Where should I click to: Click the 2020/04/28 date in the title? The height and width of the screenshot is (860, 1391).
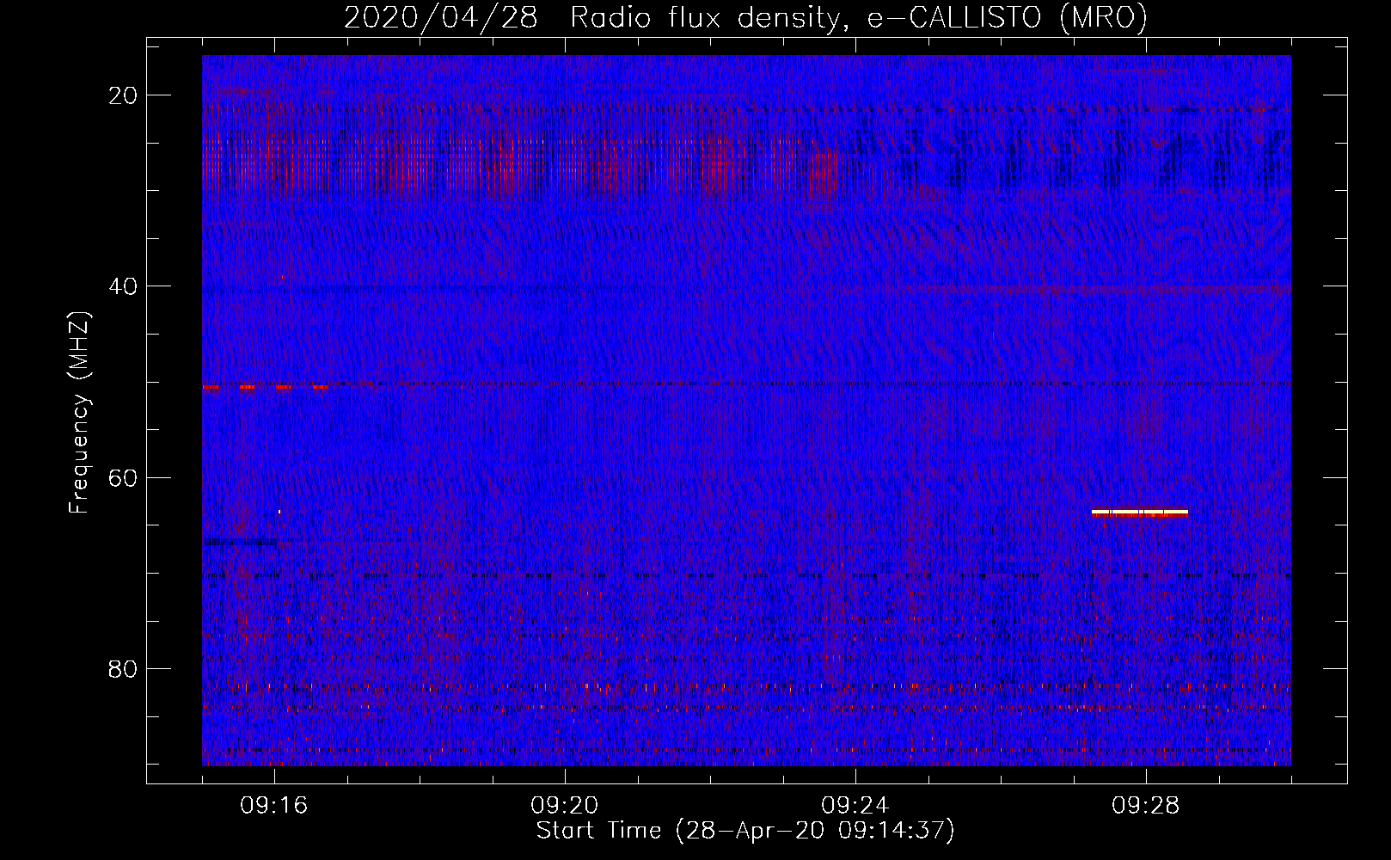pos(440,18)
